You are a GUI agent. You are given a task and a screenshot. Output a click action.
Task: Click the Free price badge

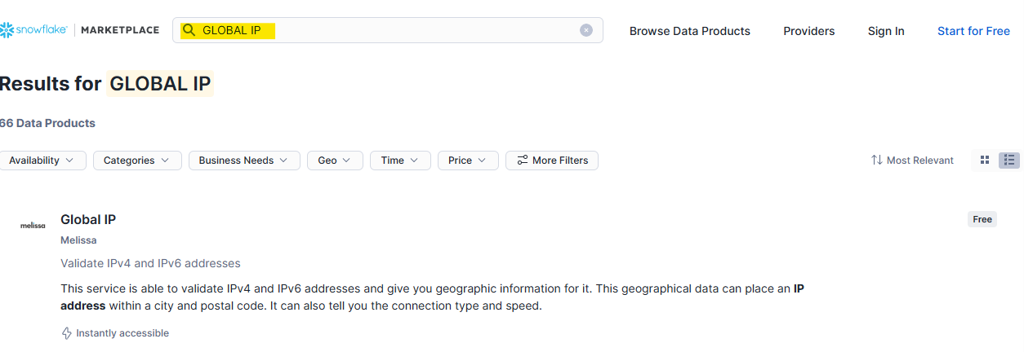click(x=982, y=219)
